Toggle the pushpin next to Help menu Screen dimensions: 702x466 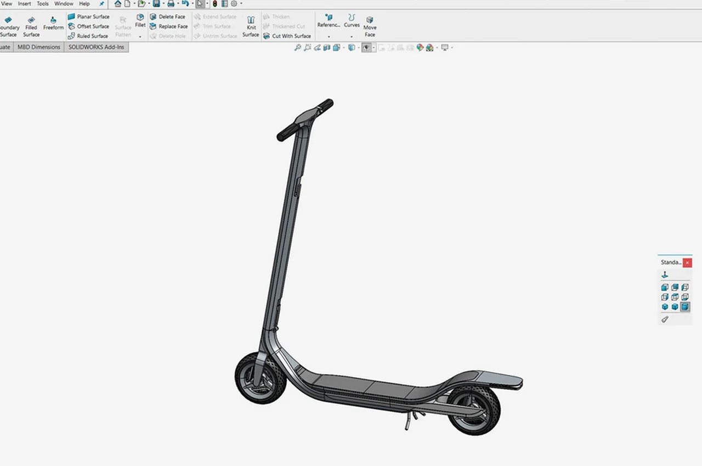(x=101, y=4)
